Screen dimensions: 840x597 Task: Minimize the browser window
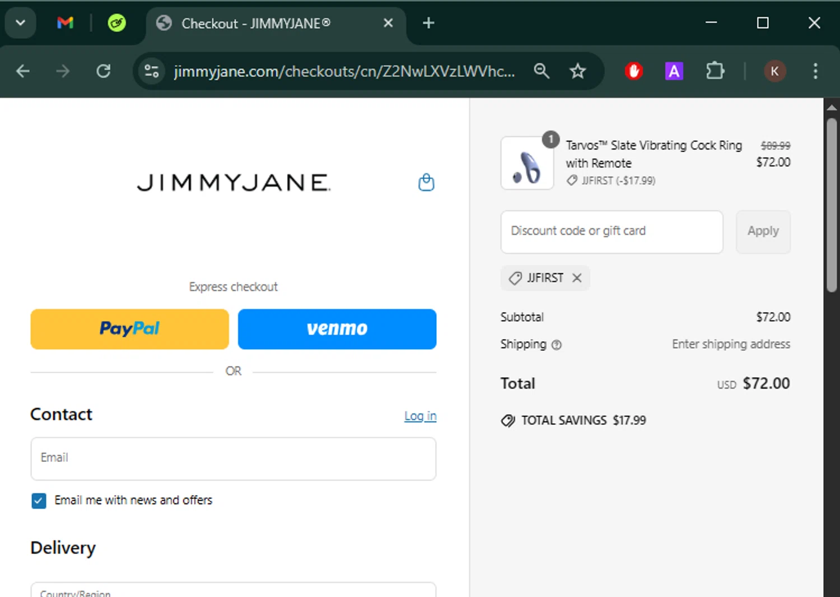tap(711, 23)
